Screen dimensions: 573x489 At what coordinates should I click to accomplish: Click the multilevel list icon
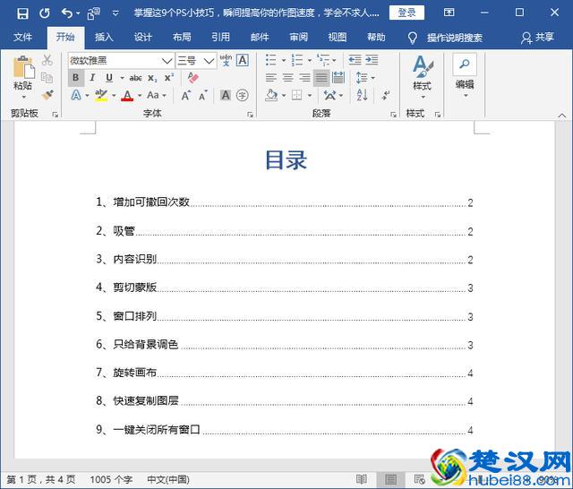323,60
